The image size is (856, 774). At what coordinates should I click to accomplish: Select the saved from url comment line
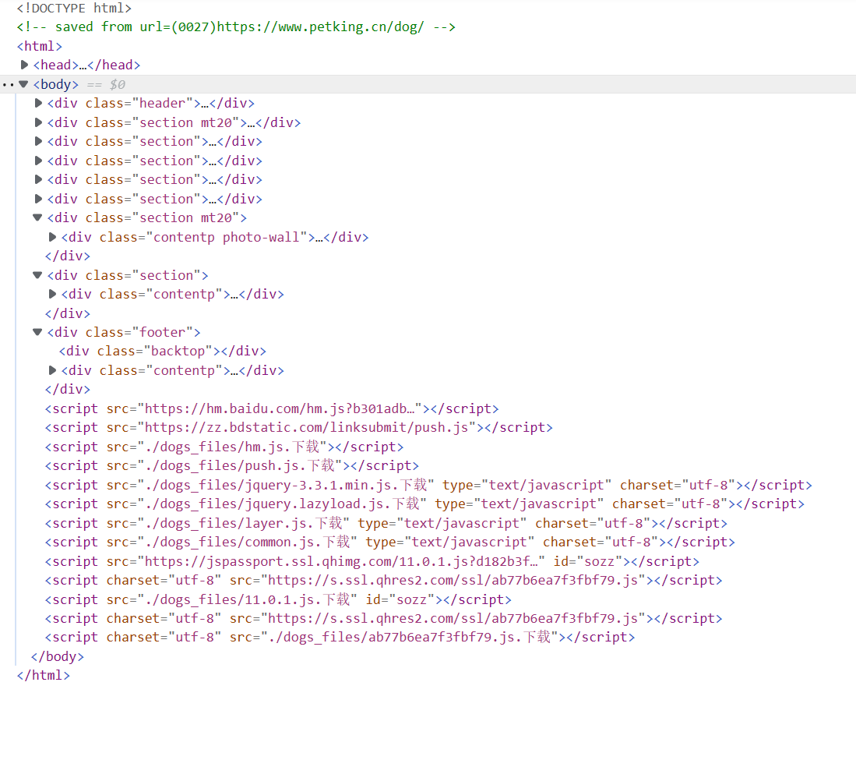coord(236,27)
